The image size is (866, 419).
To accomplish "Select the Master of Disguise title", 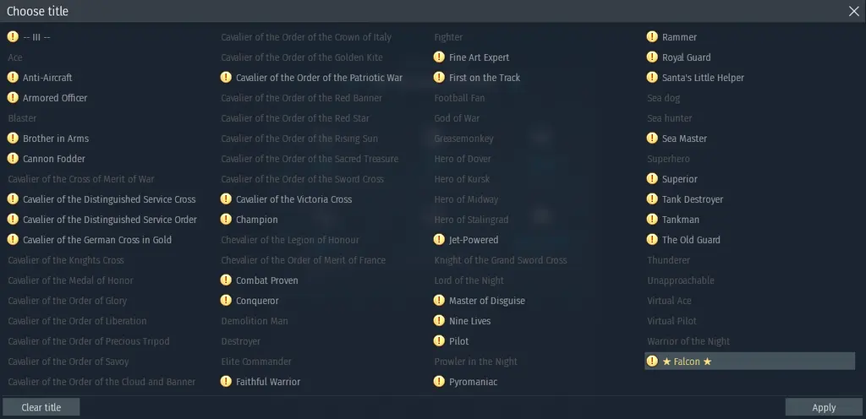I will tap(486, 301).
